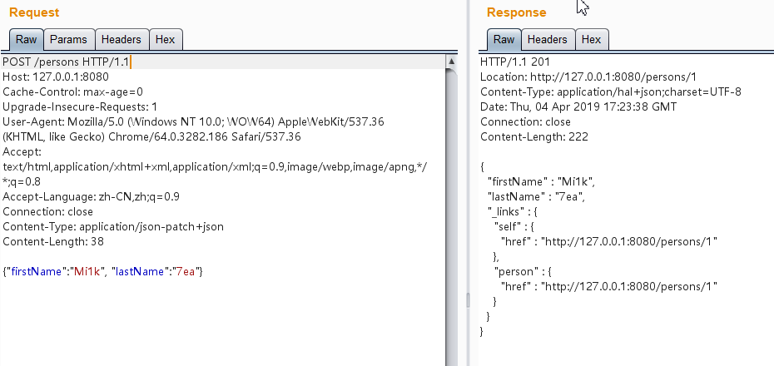Click the splitter handle between Request and Response
This screenshot has width=774, height=366.
click(x=467, y=299)
